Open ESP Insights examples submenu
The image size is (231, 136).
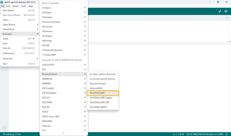pyautogui.click(x=64, y=88)
